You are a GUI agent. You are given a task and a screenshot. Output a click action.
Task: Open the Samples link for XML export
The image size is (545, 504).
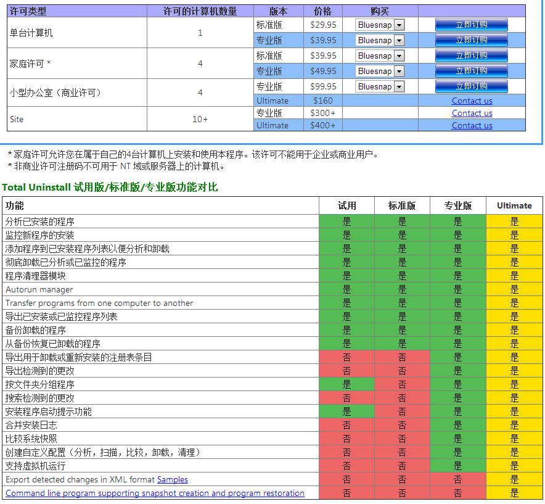coord(172,479)
